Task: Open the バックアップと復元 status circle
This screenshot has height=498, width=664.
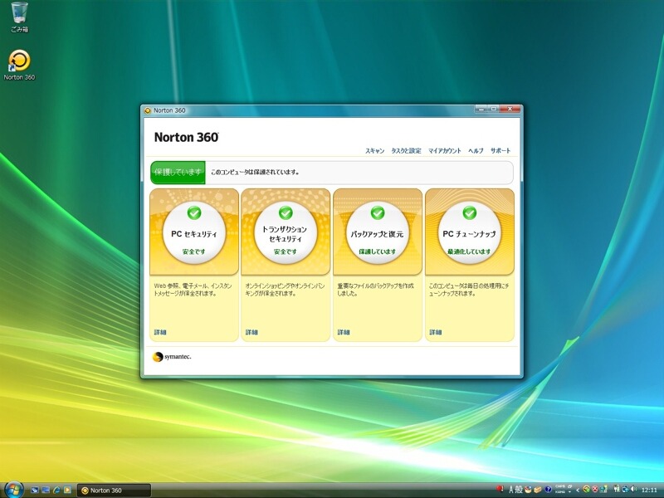Action: point(378,232)
